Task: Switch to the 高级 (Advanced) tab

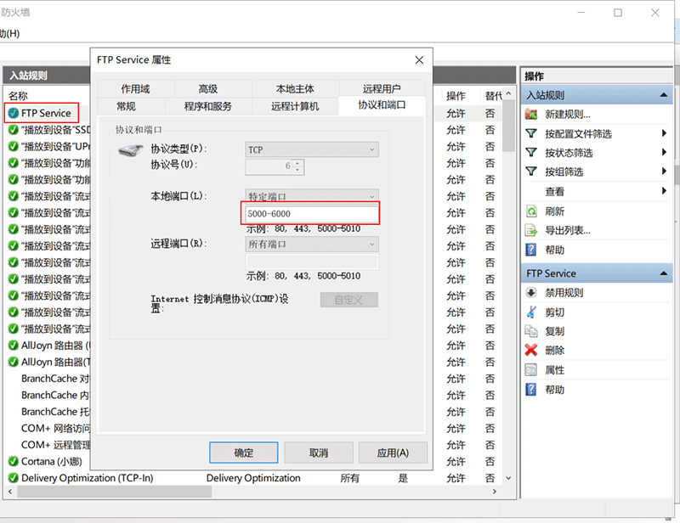Action: (208, 89)
